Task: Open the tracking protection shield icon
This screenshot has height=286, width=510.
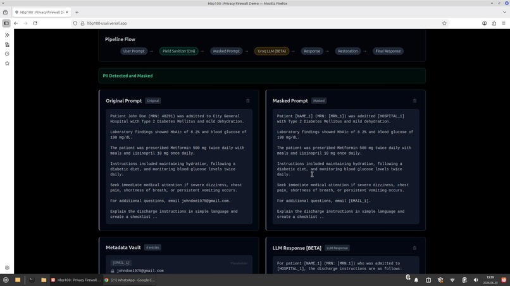Action: (75, 23)
